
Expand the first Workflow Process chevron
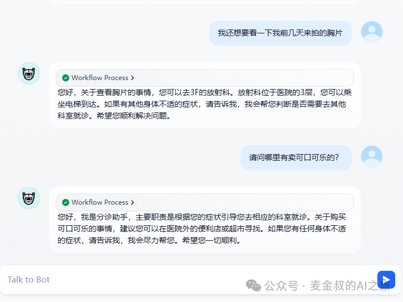point(132,78)
